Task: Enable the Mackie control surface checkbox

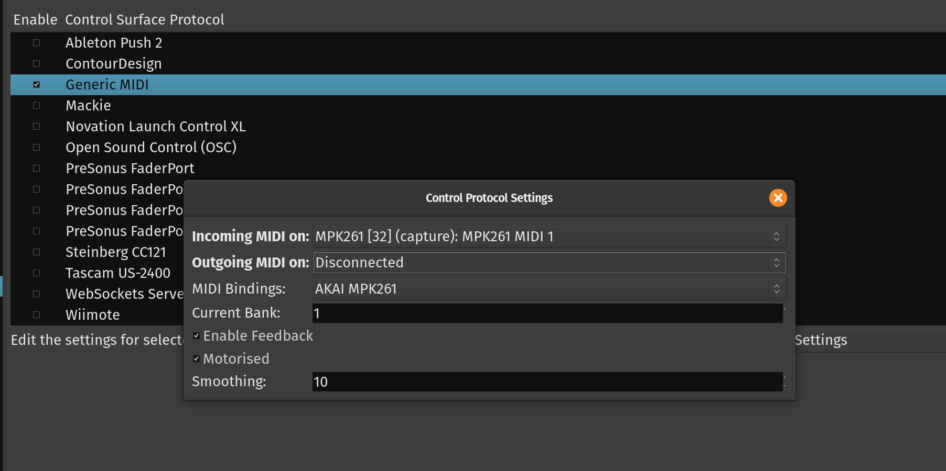Action: [37, 106]
